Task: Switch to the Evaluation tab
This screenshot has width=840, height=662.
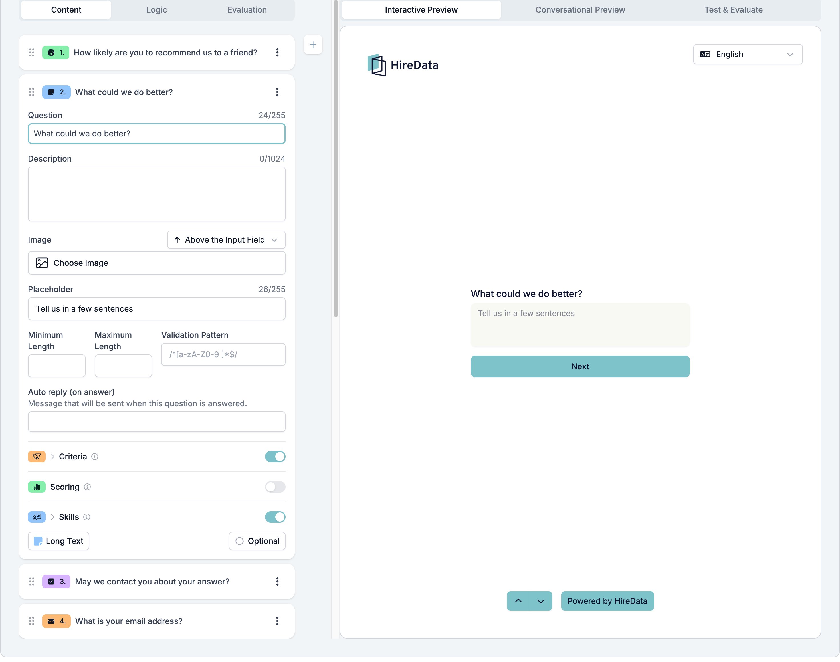Action: 247,10
